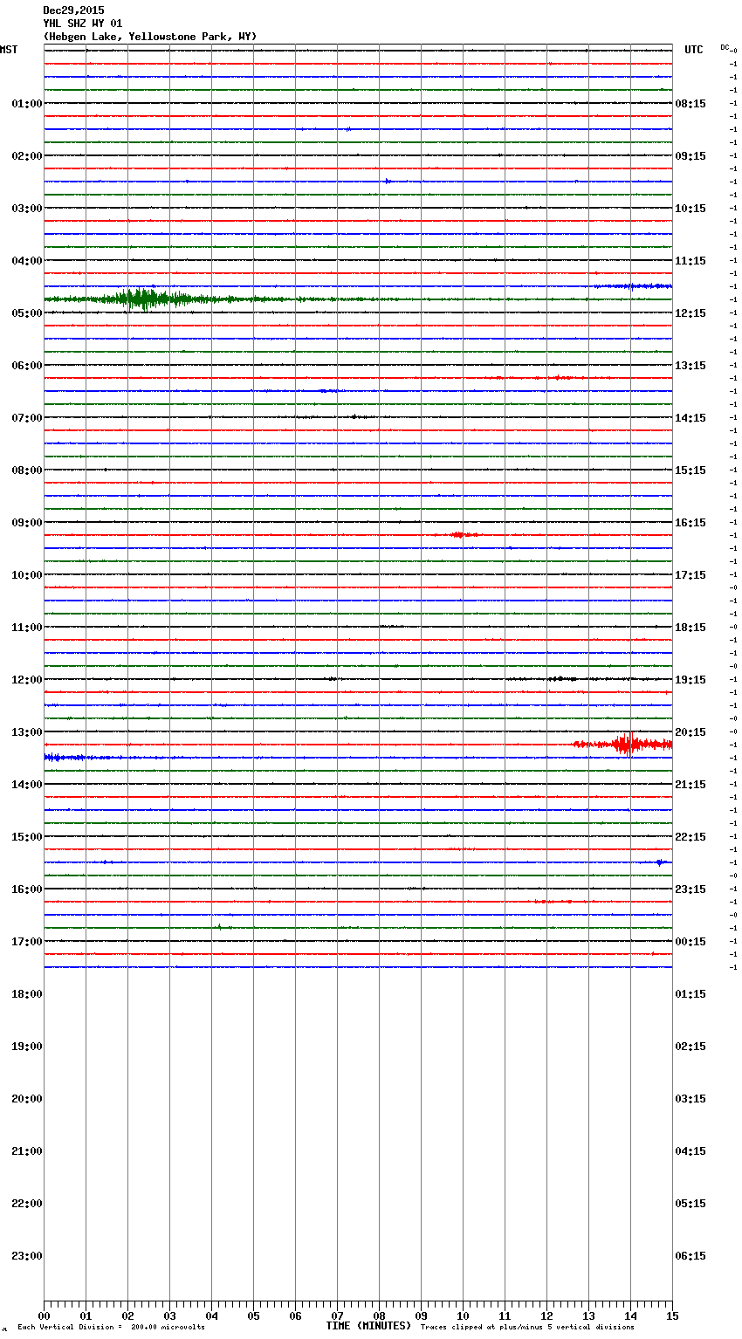The image size is (742, 1339).
Task: Select the 01:00 MST hour label
Action: (27, 104)
